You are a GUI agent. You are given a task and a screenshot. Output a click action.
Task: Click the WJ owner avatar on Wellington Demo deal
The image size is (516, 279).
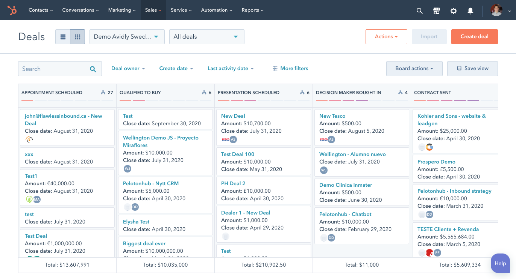click(127, 169)
